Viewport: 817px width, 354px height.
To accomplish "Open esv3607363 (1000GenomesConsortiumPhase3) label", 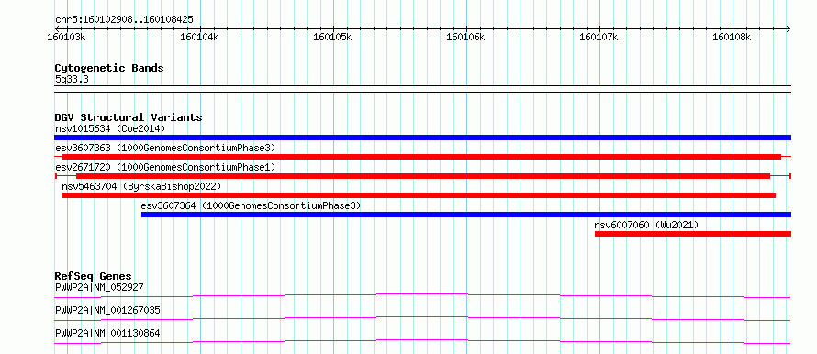I will tap(164, 148).
